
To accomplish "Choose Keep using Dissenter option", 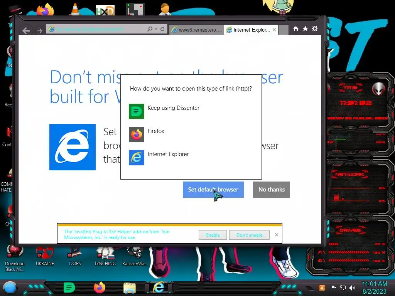I will (x=191, y=111).
